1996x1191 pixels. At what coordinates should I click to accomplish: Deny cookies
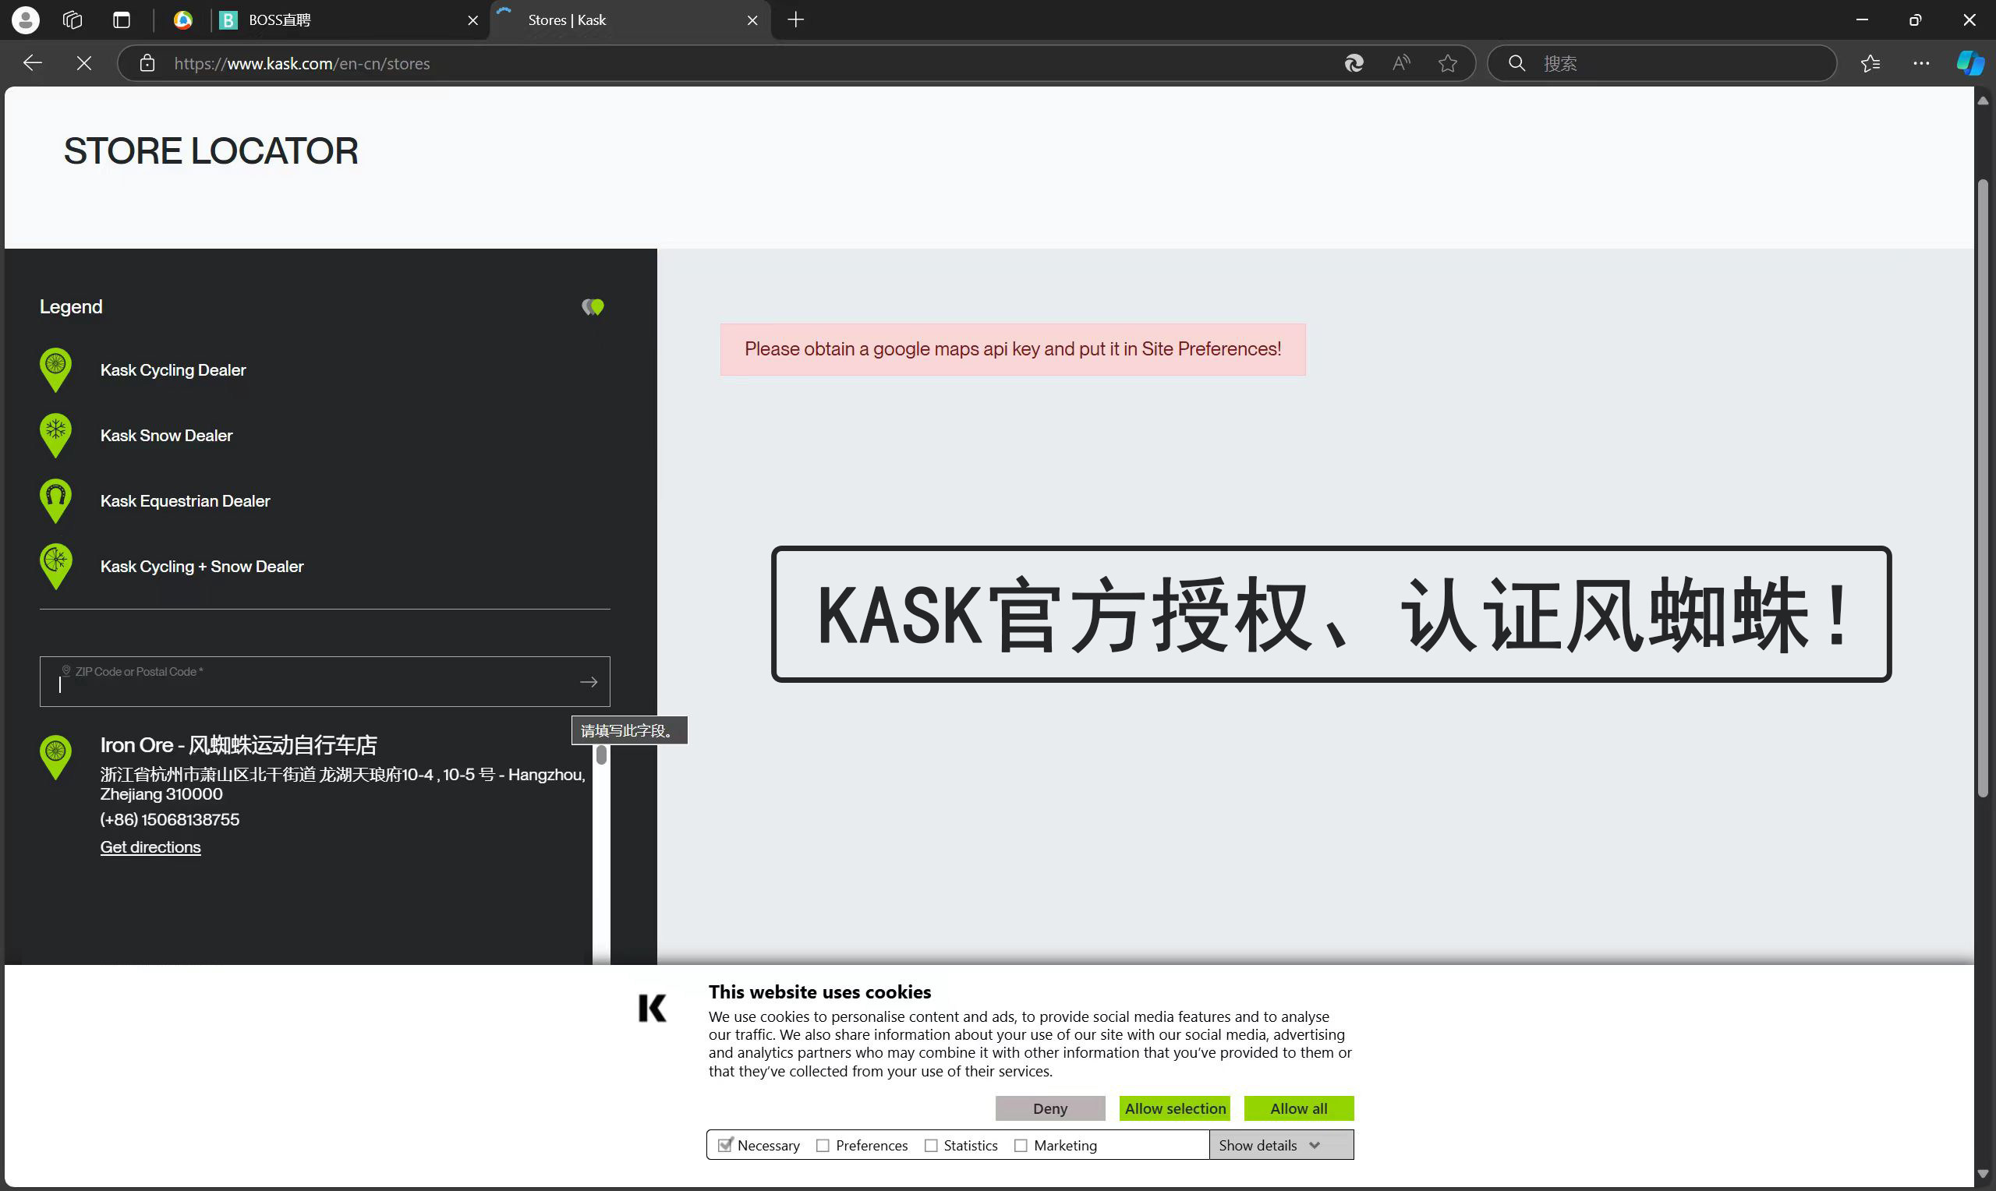point(1050,1109)
